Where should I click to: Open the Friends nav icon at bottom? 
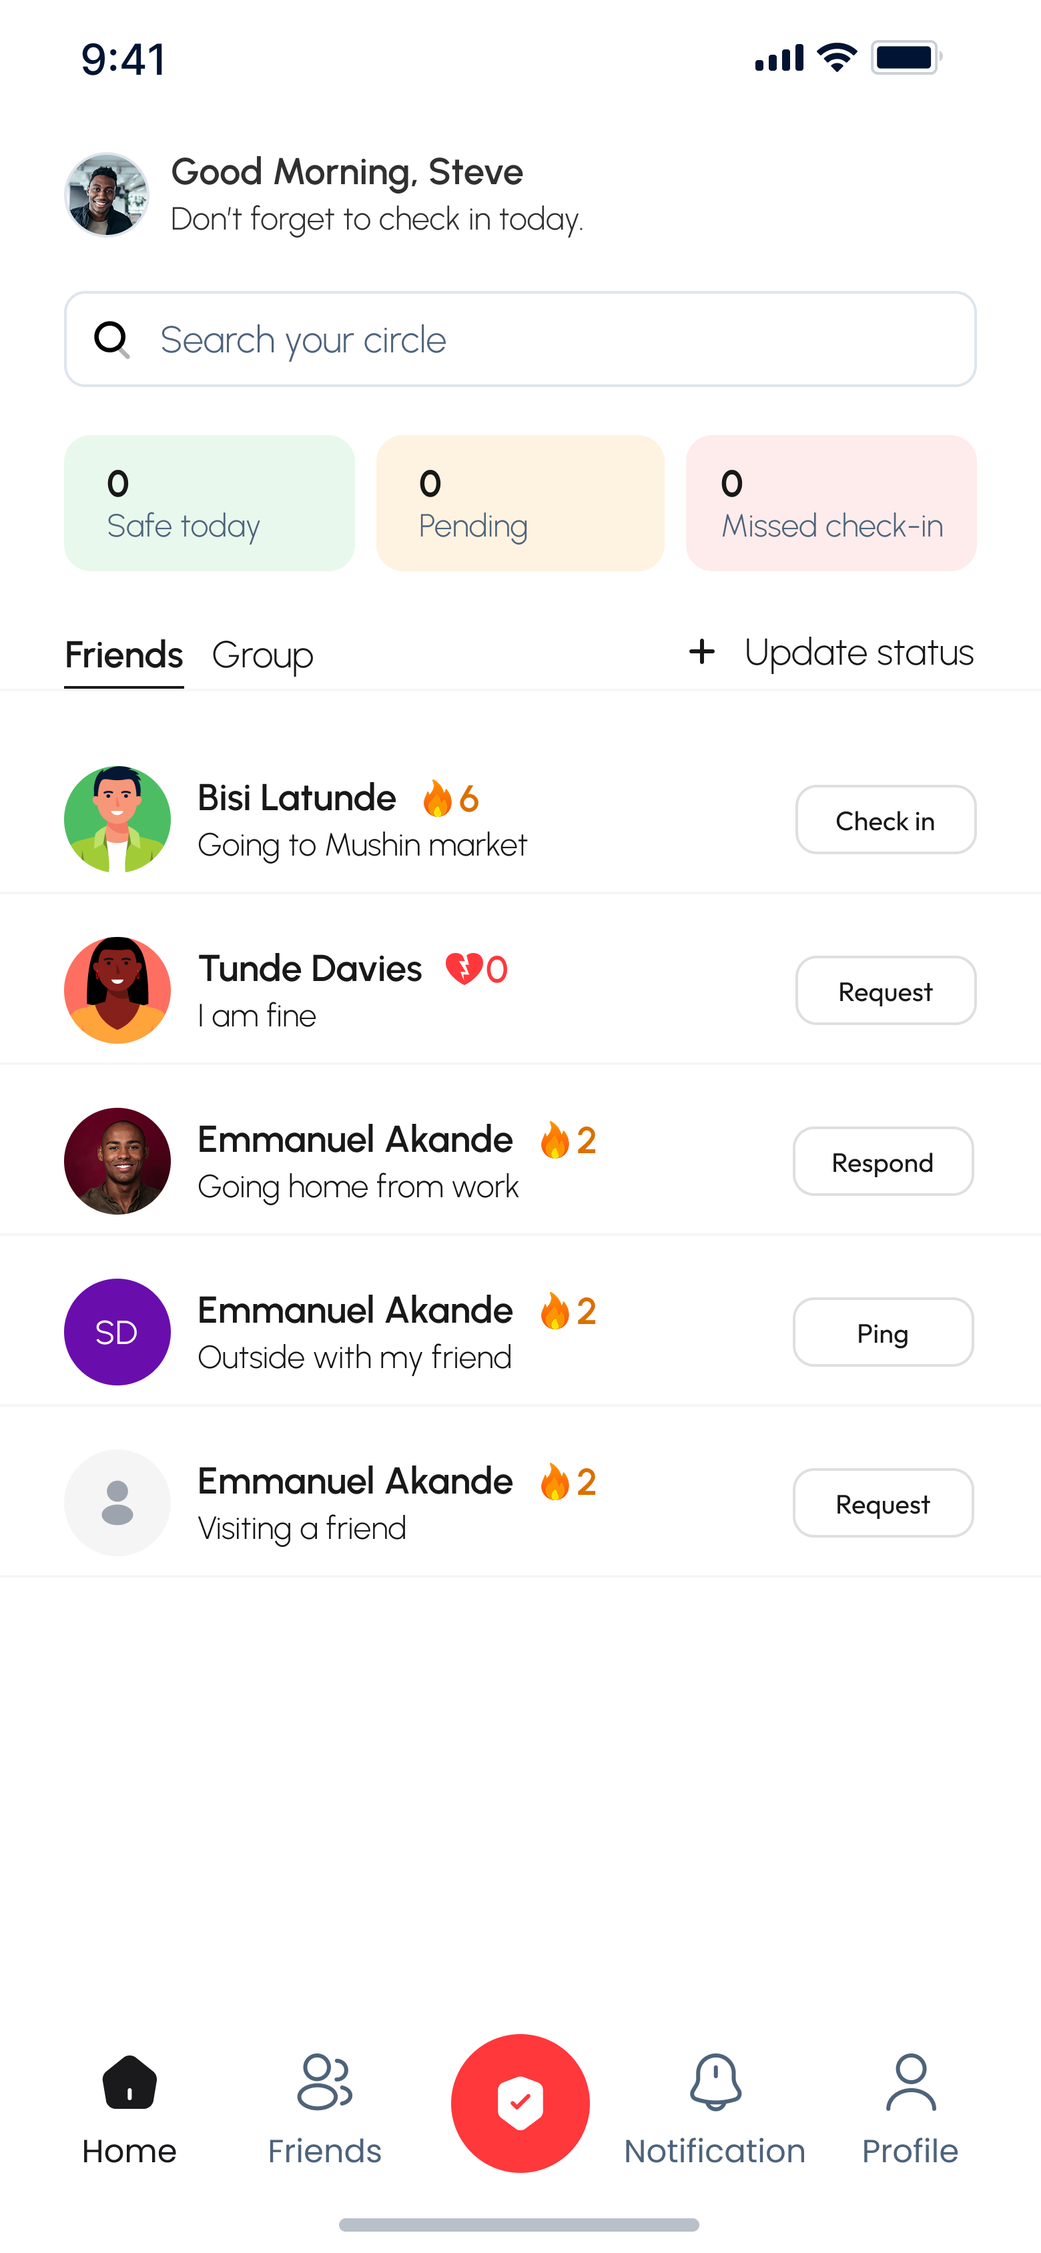tap(324, 2081)
